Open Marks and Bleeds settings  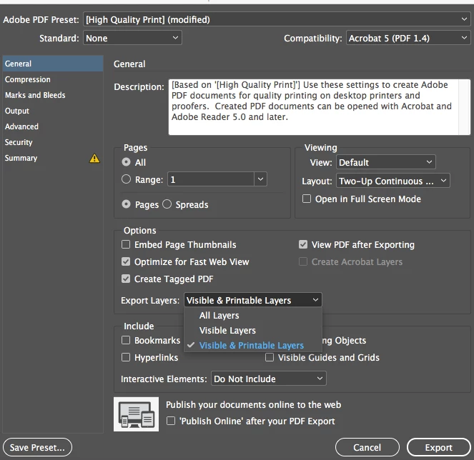click(53, 95)
